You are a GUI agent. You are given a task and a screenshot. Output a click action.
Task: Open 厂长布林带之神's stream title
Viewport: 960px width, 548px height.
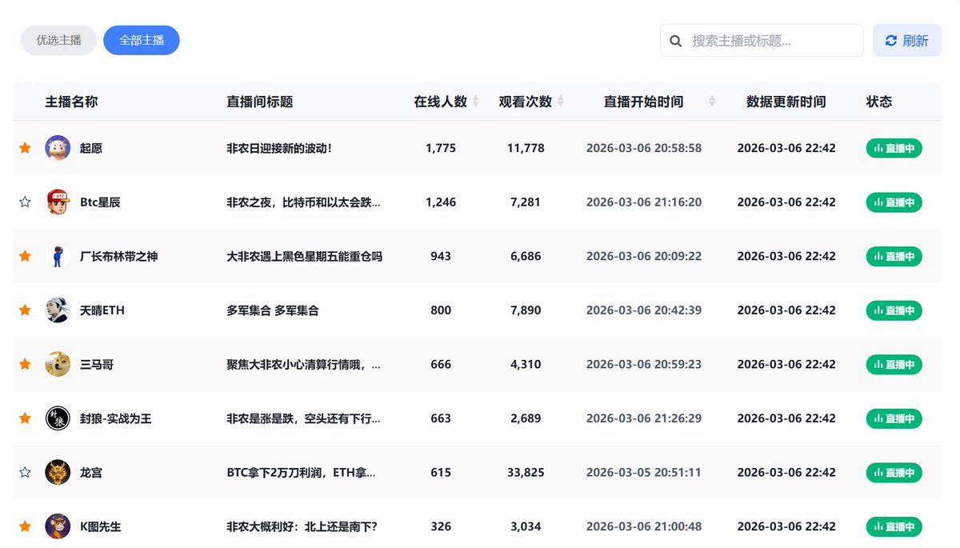click(303, 256)
